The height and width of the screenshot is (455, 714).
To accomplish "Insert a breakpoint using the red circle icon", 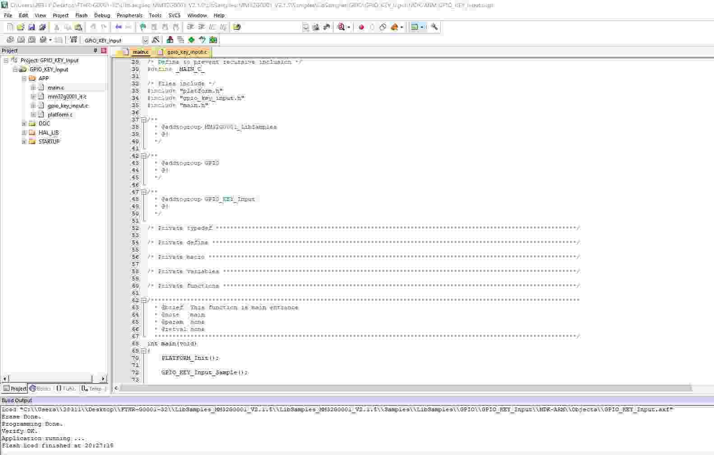I will (361, 27).
